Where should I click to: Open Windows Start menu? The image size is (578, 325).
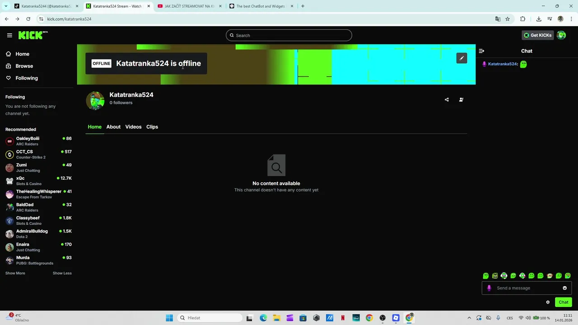(169, 318)
